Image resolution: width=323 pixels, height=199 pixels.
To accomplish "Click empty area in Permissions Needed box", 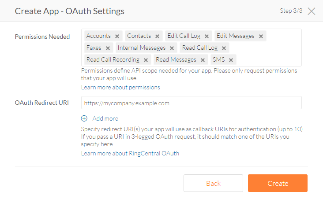I will (269, 59).
